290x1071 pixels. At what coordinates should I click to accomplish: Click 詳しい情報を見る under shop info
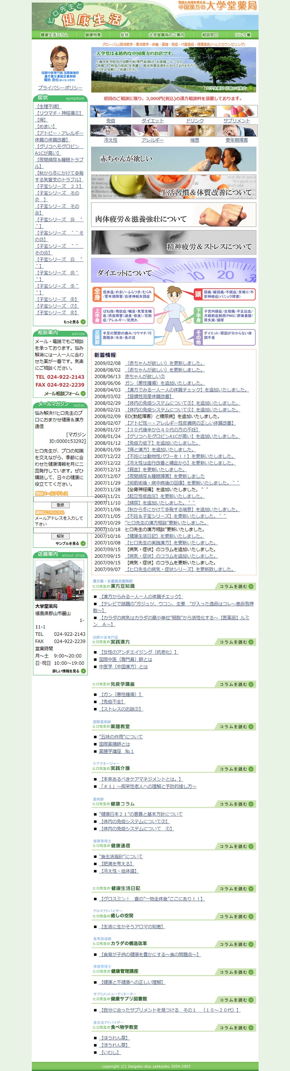coord(83,671)
